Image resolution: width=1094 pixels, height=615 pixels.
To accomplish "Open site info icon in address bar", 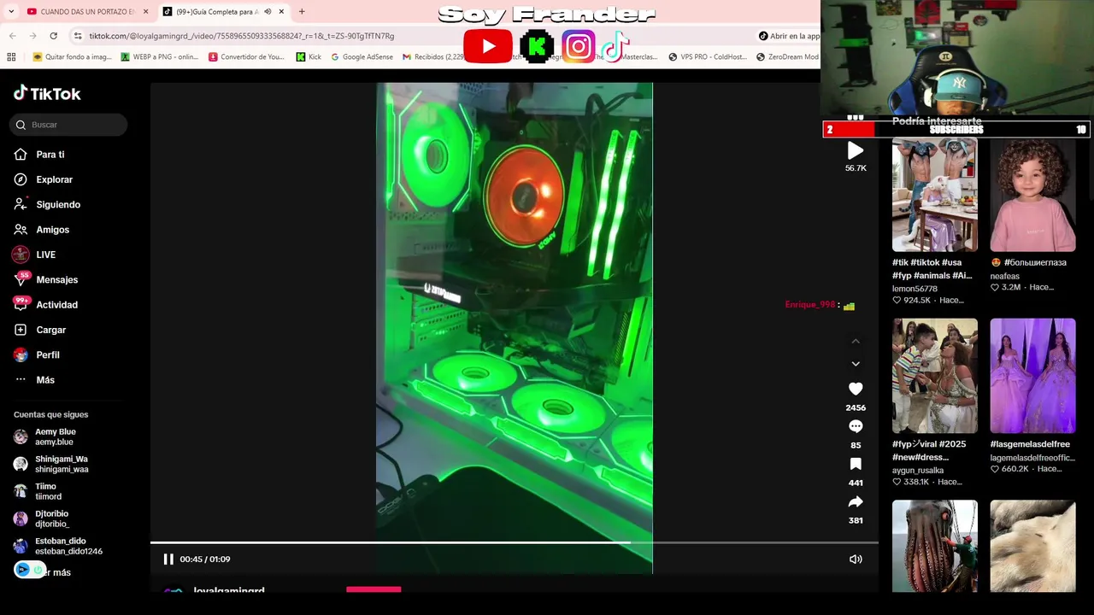I will tap(78, 36).
